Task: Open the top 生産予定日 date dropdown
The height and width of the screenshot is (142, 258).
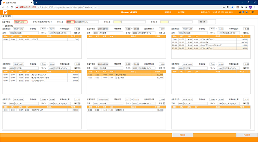Action: click(26, 22)
